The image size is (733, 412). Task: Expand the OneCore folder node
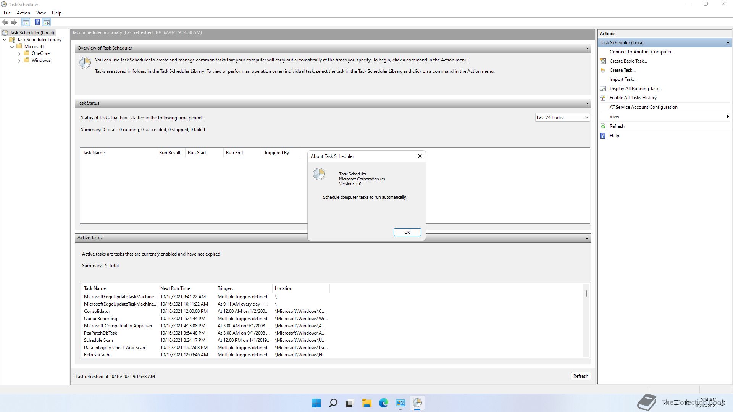[19, 53]
